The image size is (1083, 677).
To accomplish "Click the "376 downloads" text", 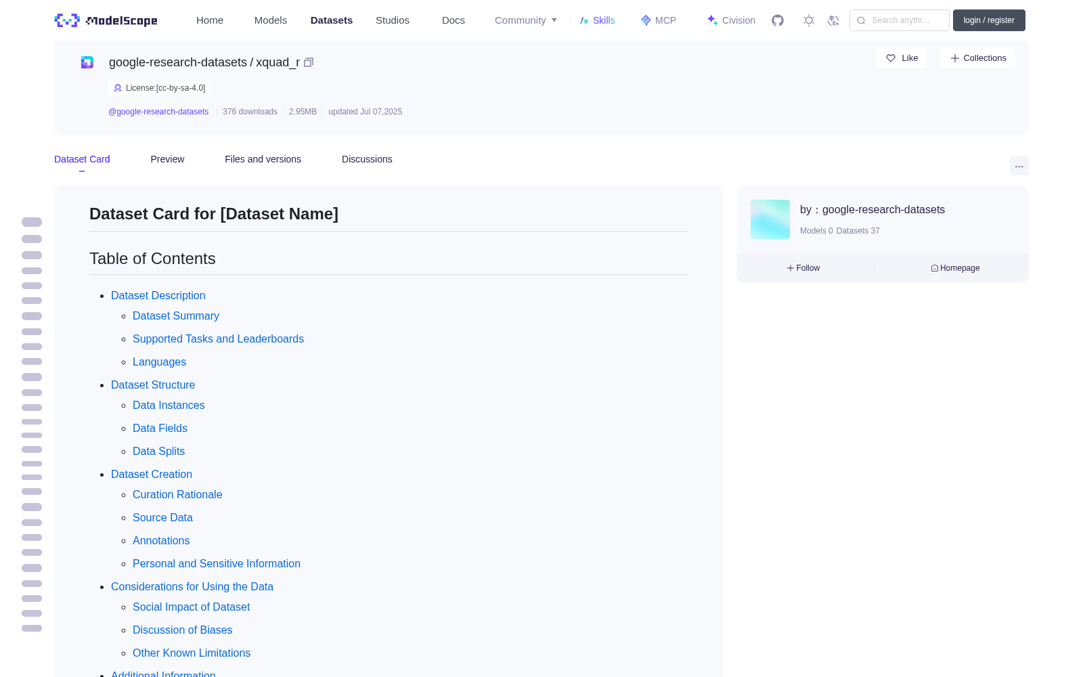I will tap(250, 112).
